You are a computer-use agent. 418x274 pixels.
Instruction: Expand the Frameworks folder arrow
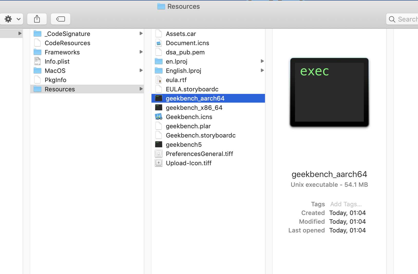tap(141, 52)
